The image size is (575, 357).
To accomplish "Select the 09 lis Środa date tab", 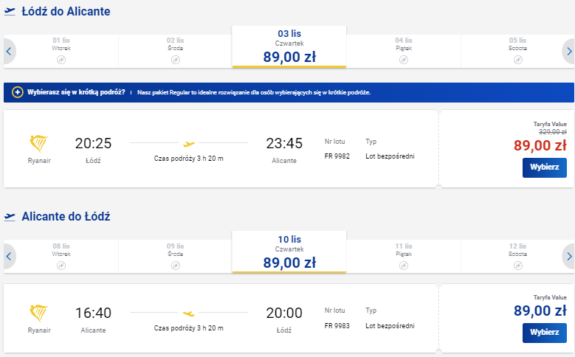I will coord(175,256).
